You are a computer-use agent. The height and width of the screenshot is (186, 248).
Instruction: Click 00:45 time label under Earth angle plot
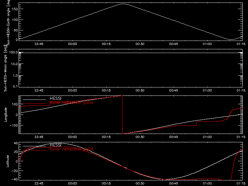point(174,44)
